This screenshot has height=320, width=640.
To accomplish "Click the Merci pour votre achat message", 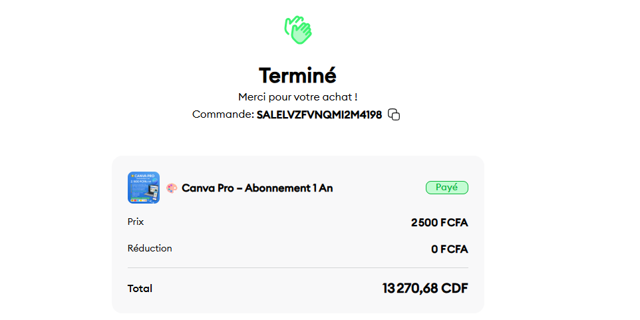I will pyautogui.click(x=298, y=97).
